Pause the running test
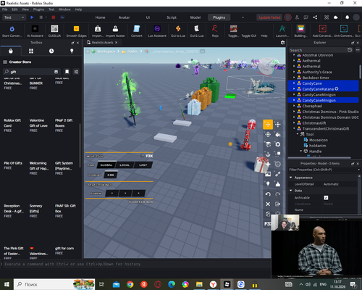Image resolution: width=362 pixels, height=290 pixels. (x=41, y=17)
